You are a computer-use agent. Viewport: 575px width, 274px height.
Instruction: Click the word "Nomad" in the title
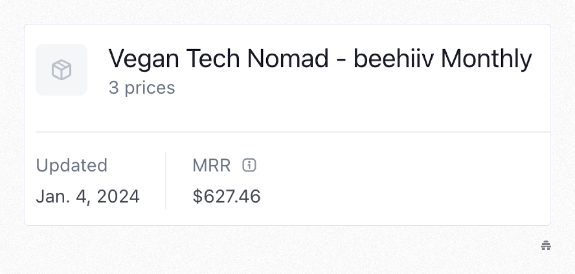pyautogui.click(x=288, y=59)
